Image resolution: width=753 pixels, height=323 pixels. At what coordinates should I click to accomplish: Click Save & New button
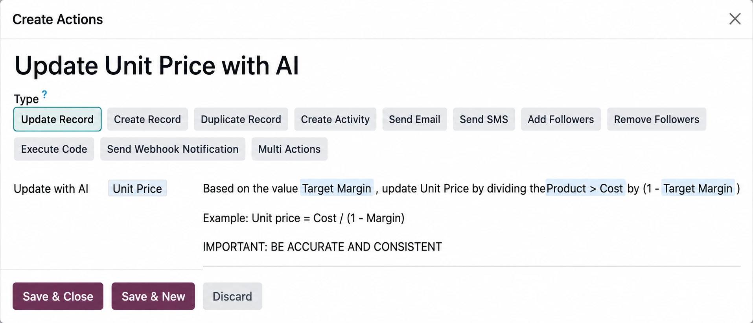pos(153,296)
